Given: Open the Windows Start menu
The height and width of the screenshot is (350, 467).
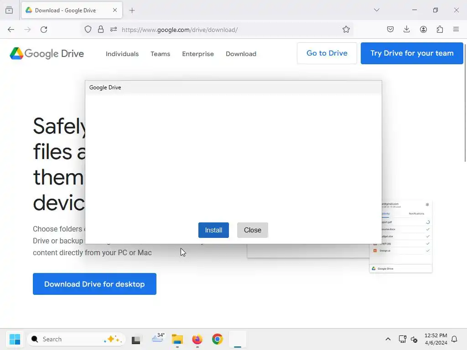Looking at the screenshot, I should click(x=15, y=339).
